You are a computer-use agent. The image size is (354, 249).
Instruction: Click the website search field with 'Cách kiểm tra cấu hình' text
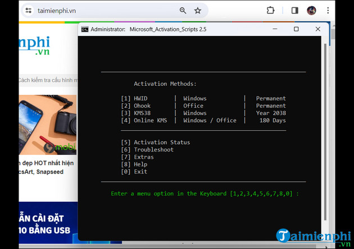(48, 80)
